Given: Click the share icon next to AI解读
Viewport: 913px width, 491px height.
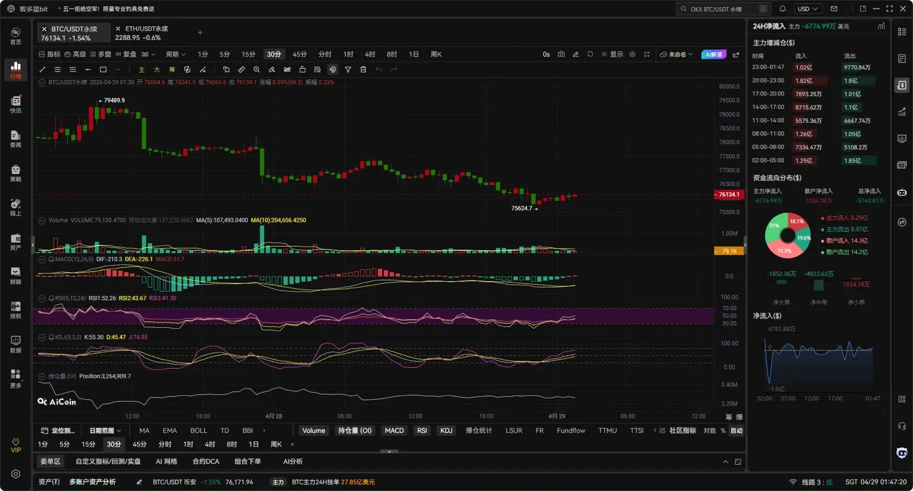Looking at the screenshot, I should (736, 55).
